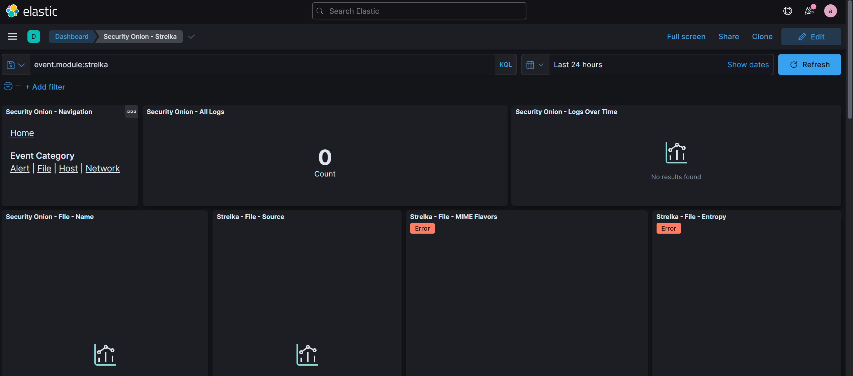
Task: Click the Edit button
Action: pyautogui.click(x=811, y=36)
